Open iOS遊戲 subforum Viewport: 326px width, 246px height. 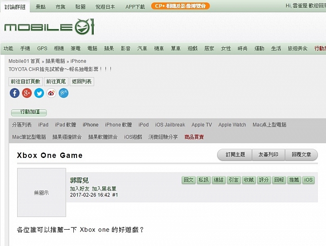point(133,137)
